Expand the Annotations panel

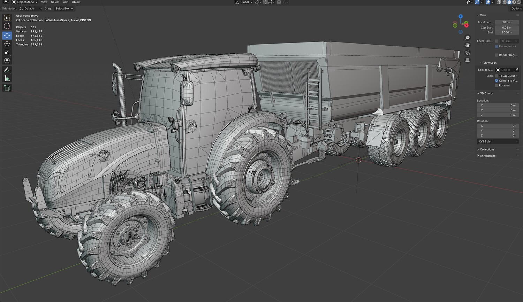486,156
